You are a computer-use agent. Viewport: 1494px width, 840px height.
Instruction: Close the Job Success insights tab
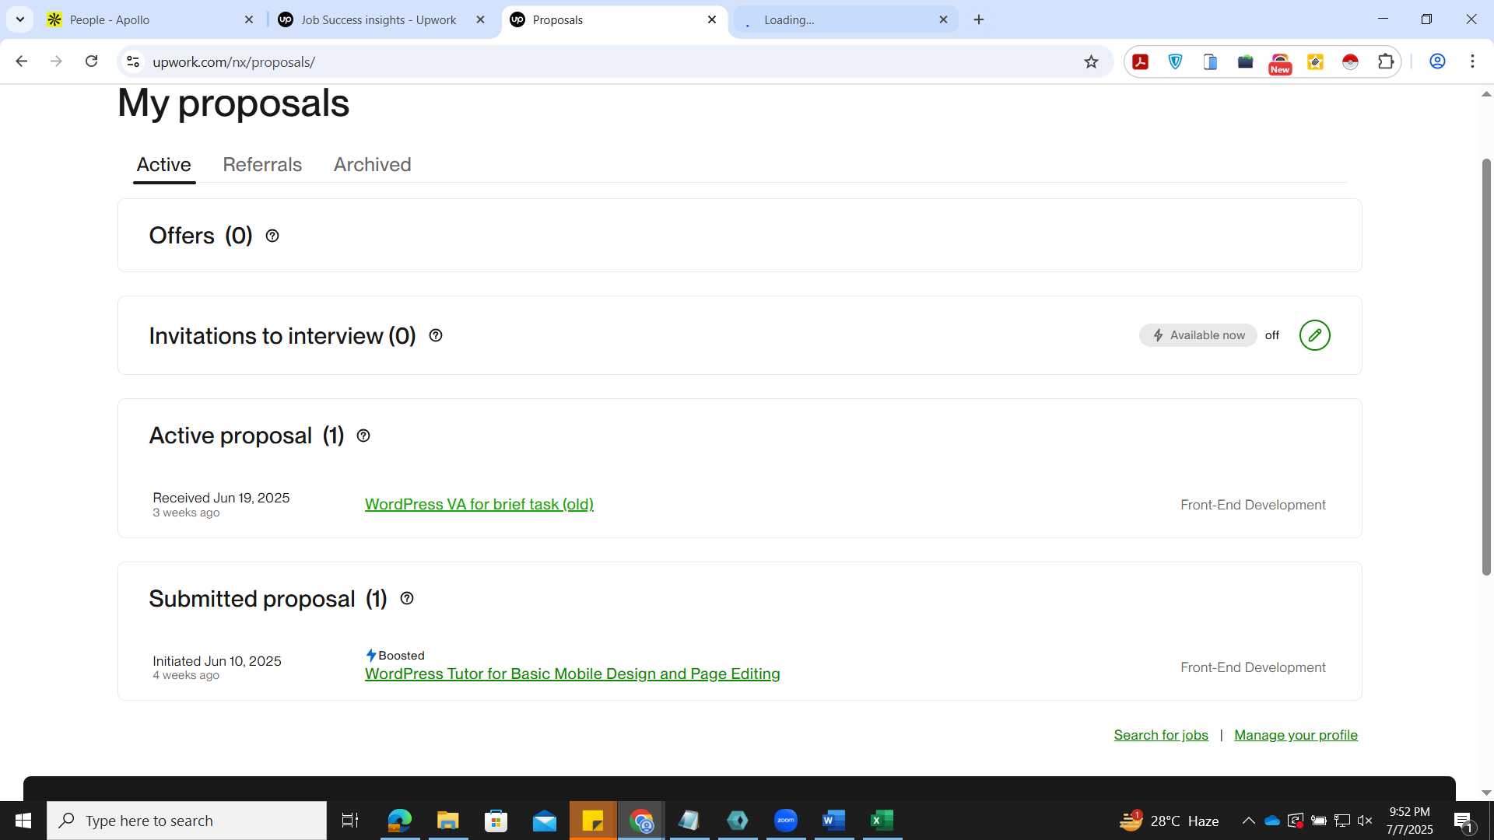tap(480, 20)
